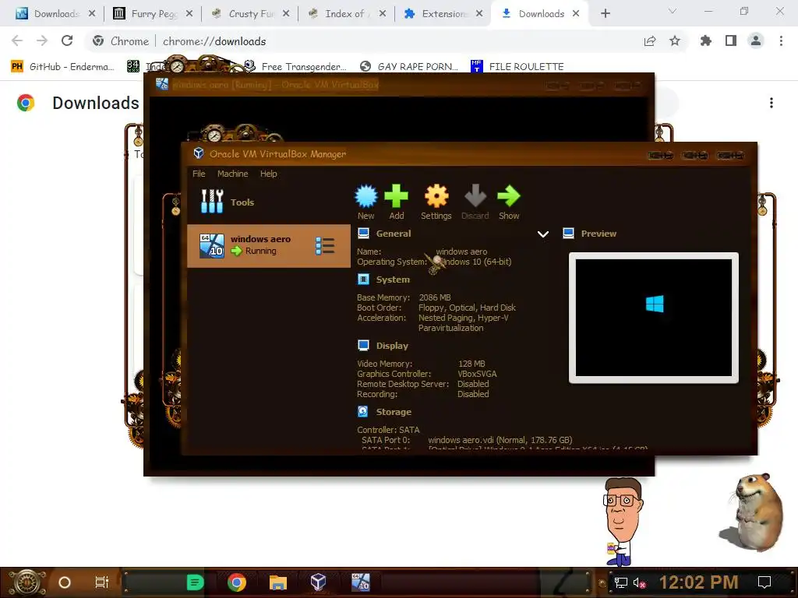Image resolution: width=798 pixels, height=598 pixels.
Task: Open Chrome's Extensions puzzle icon
Action: tap(705, 40)
